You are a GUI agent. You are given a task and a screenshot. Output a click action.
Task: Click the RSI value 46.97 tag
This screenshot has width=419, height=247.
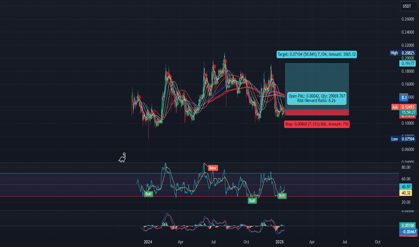[x=406, y=187]
